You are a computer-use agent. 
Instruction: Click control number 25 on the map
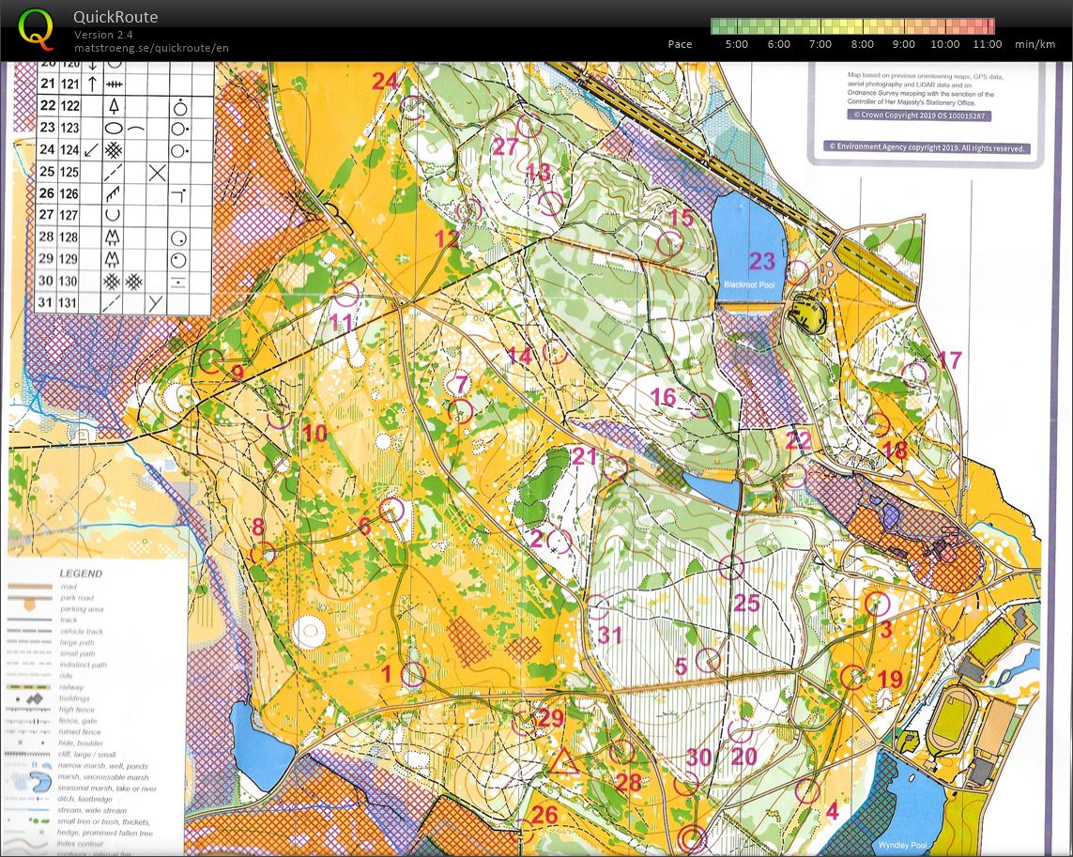(x=746, y=603)
